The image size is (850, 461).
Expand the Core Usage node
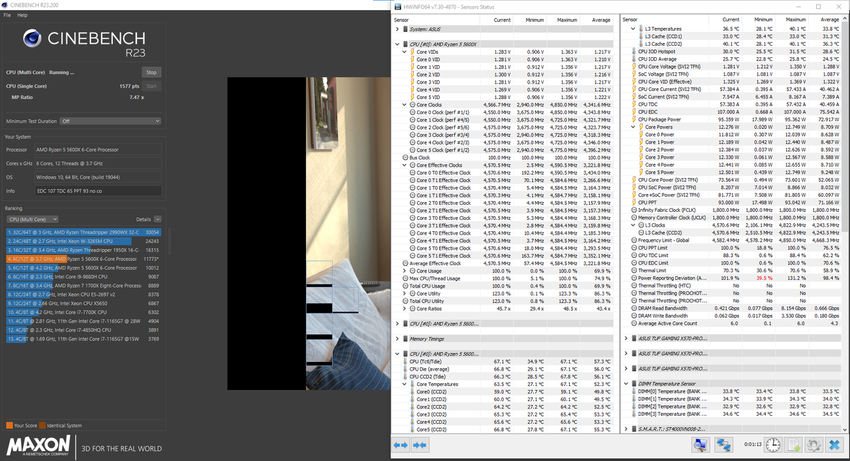[404, 271]
